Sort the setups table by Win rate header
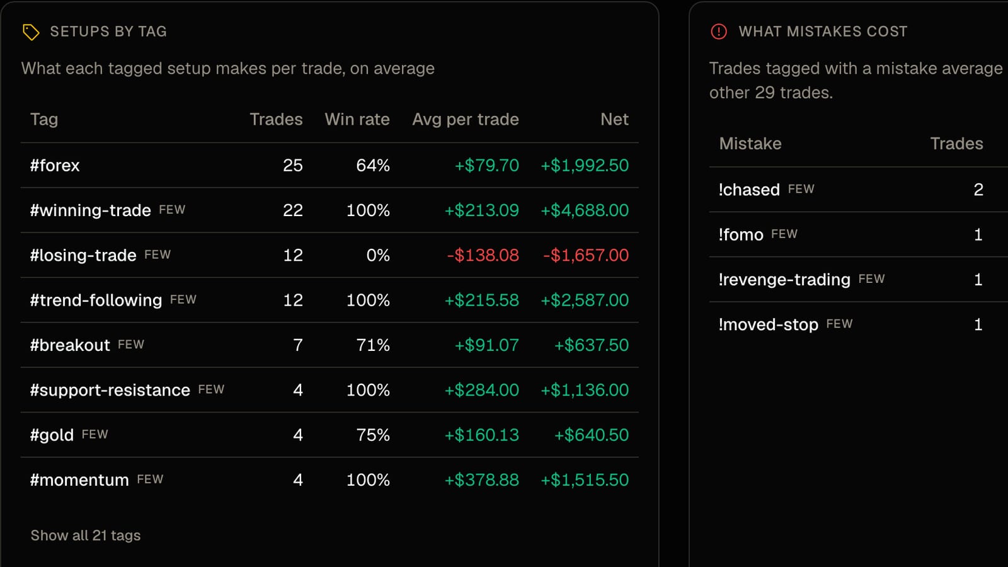The image size is (1008, 567). point(357,119)
